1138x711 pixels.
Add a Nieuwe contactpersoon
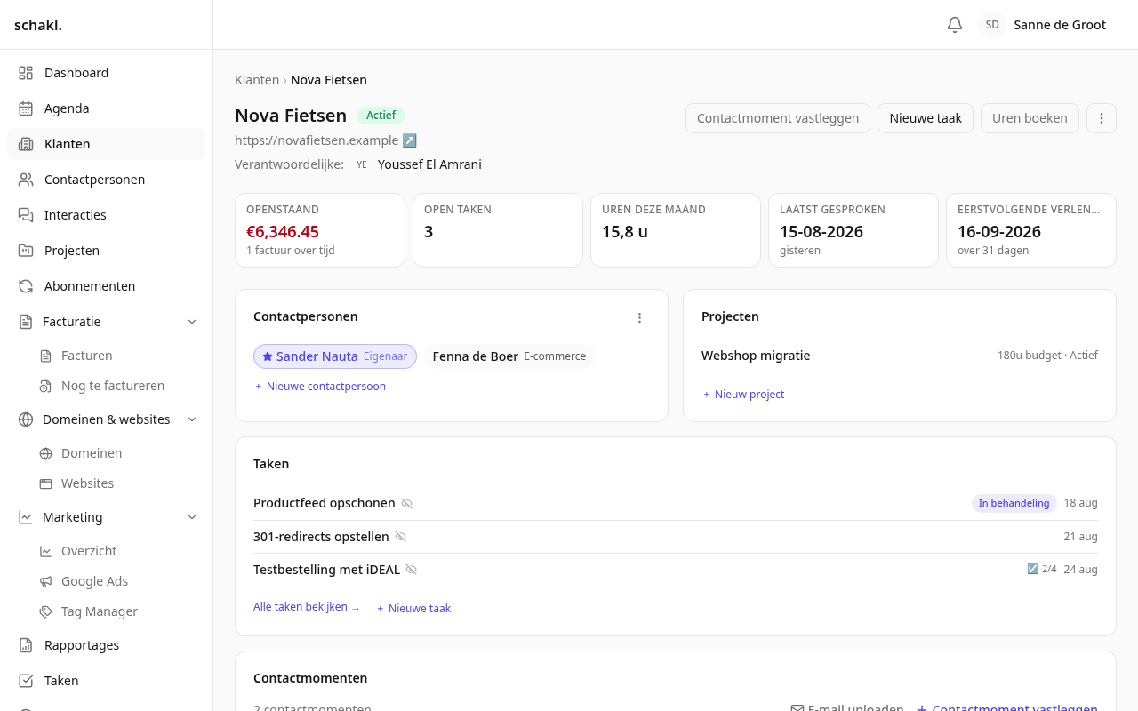pos(320,387)
